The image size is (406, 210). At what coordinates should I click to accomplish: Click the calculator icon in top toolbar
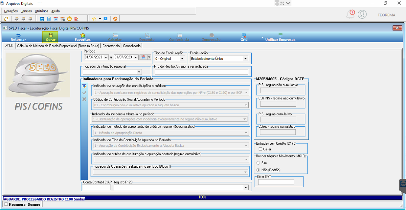49,19
